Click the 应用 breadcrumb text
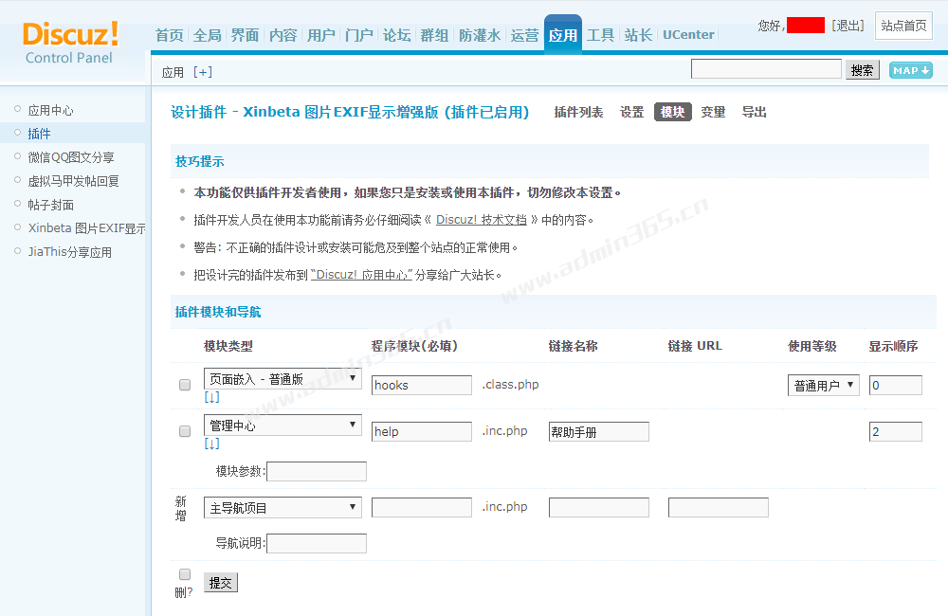The height and width of the screenshot is (616, 948). point(173,73)
